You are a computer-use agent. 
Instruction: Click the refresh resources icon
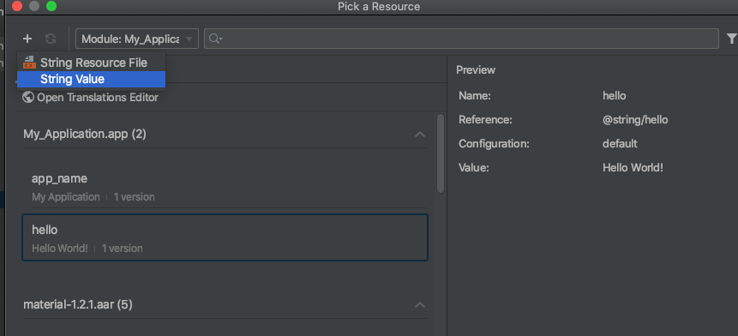(51, 39)
